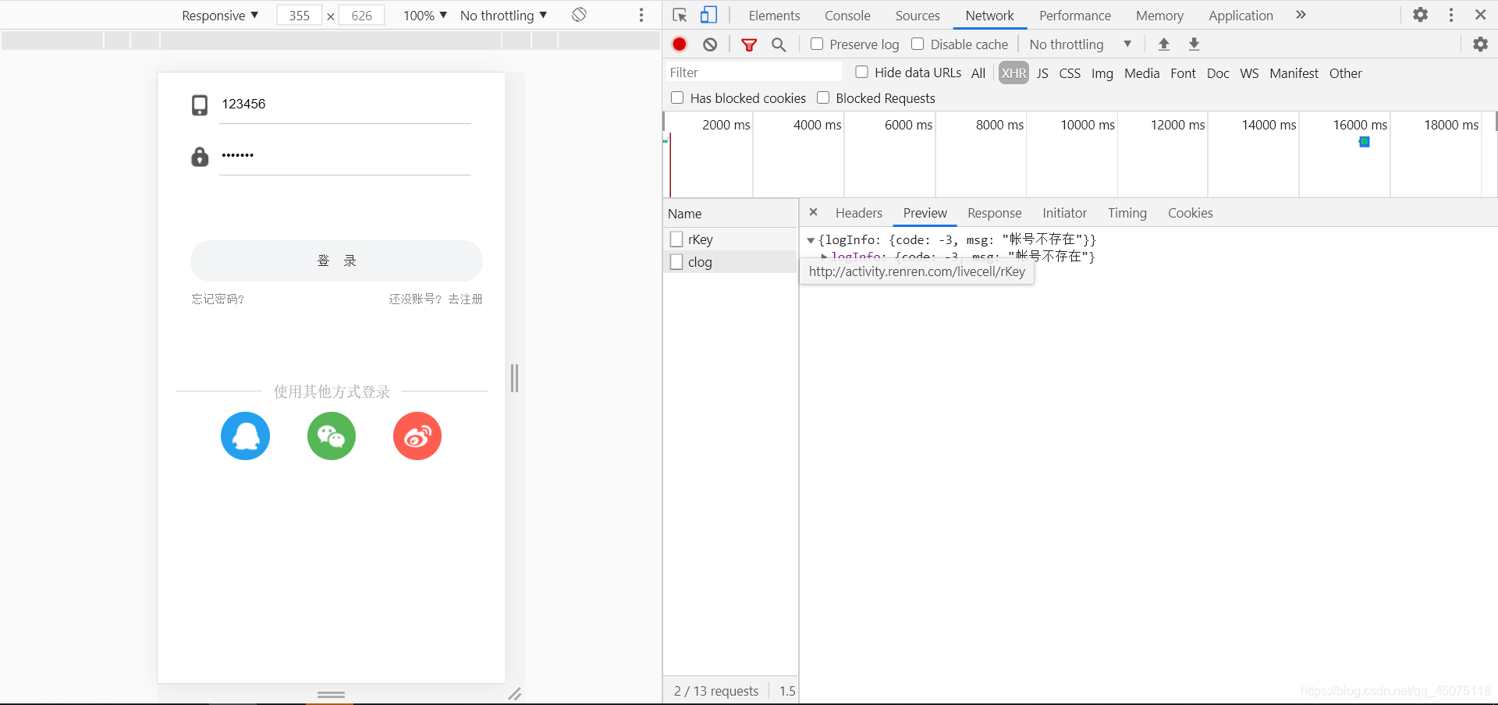Open the Performance tab
The height and width of the screenshot is (705, 1498).
1074,16
